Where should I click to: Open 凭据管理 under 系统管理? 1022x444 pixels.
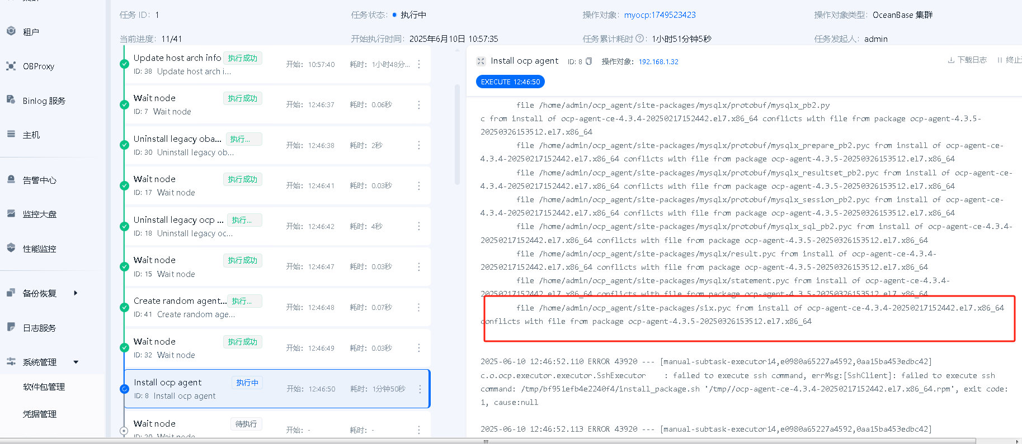click(x=40, y=414)
